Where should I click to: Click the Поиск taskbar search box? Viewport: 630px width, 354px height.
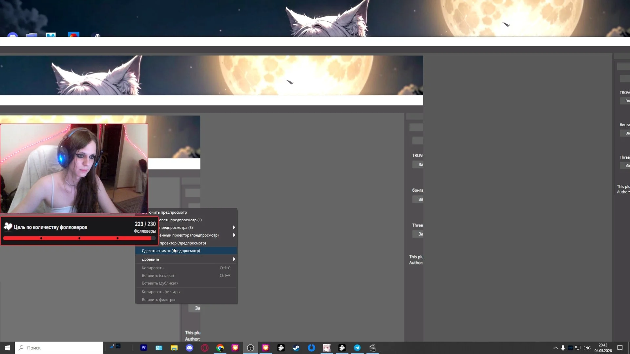tap(59, 348)
